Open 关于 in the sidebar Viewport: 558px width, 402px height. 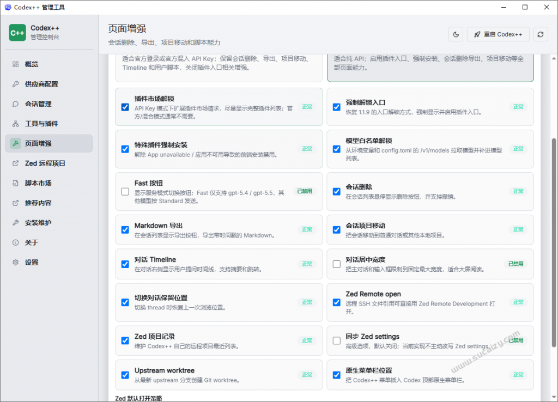click(49, 242)
